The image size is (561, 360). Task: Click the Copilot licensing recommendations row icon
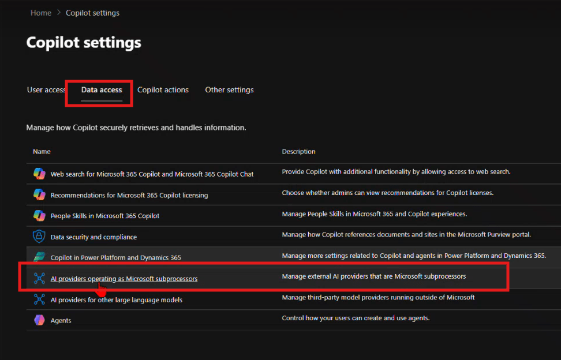pos(39,194)
